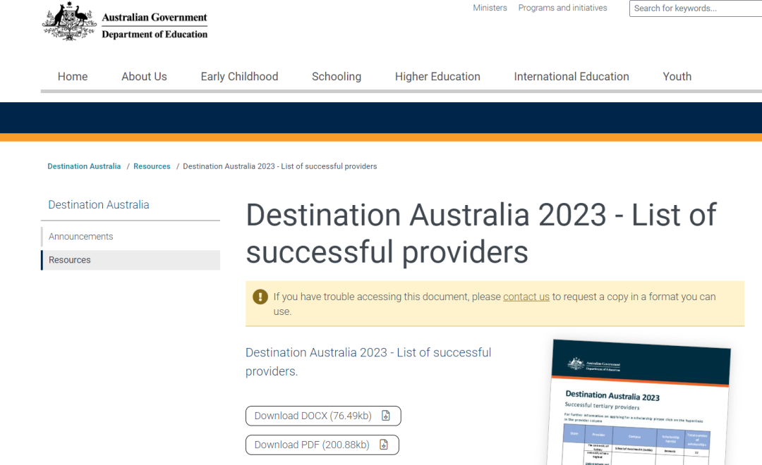Go to Schooling section
Screen dimensions: 762x465
[337, 77]
